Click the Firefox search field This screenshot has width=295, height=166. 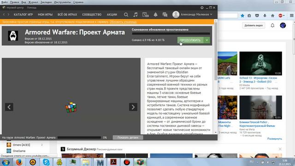click(x=228, y=16)
